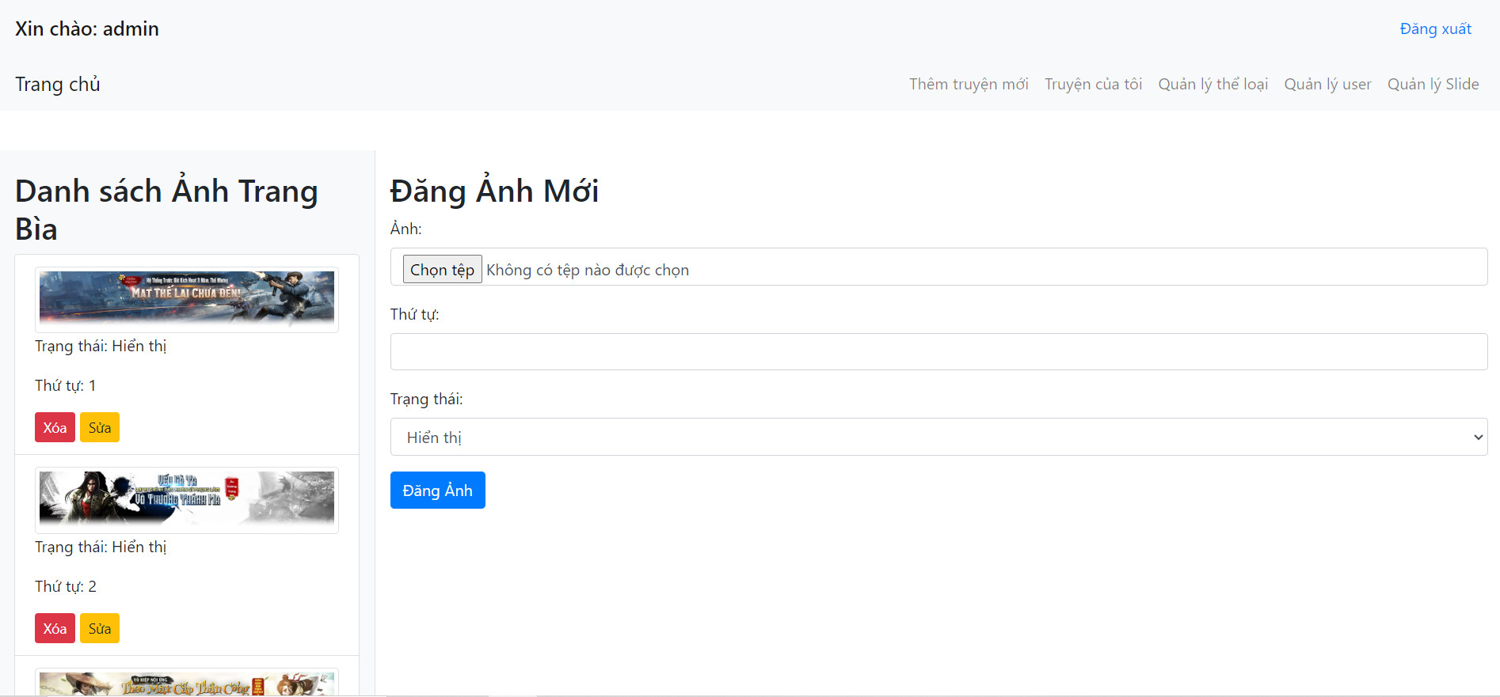This screenshot has height=697, width=1500.
Task: Click the Xin chào: admin greeting
Action: (87, 29)
